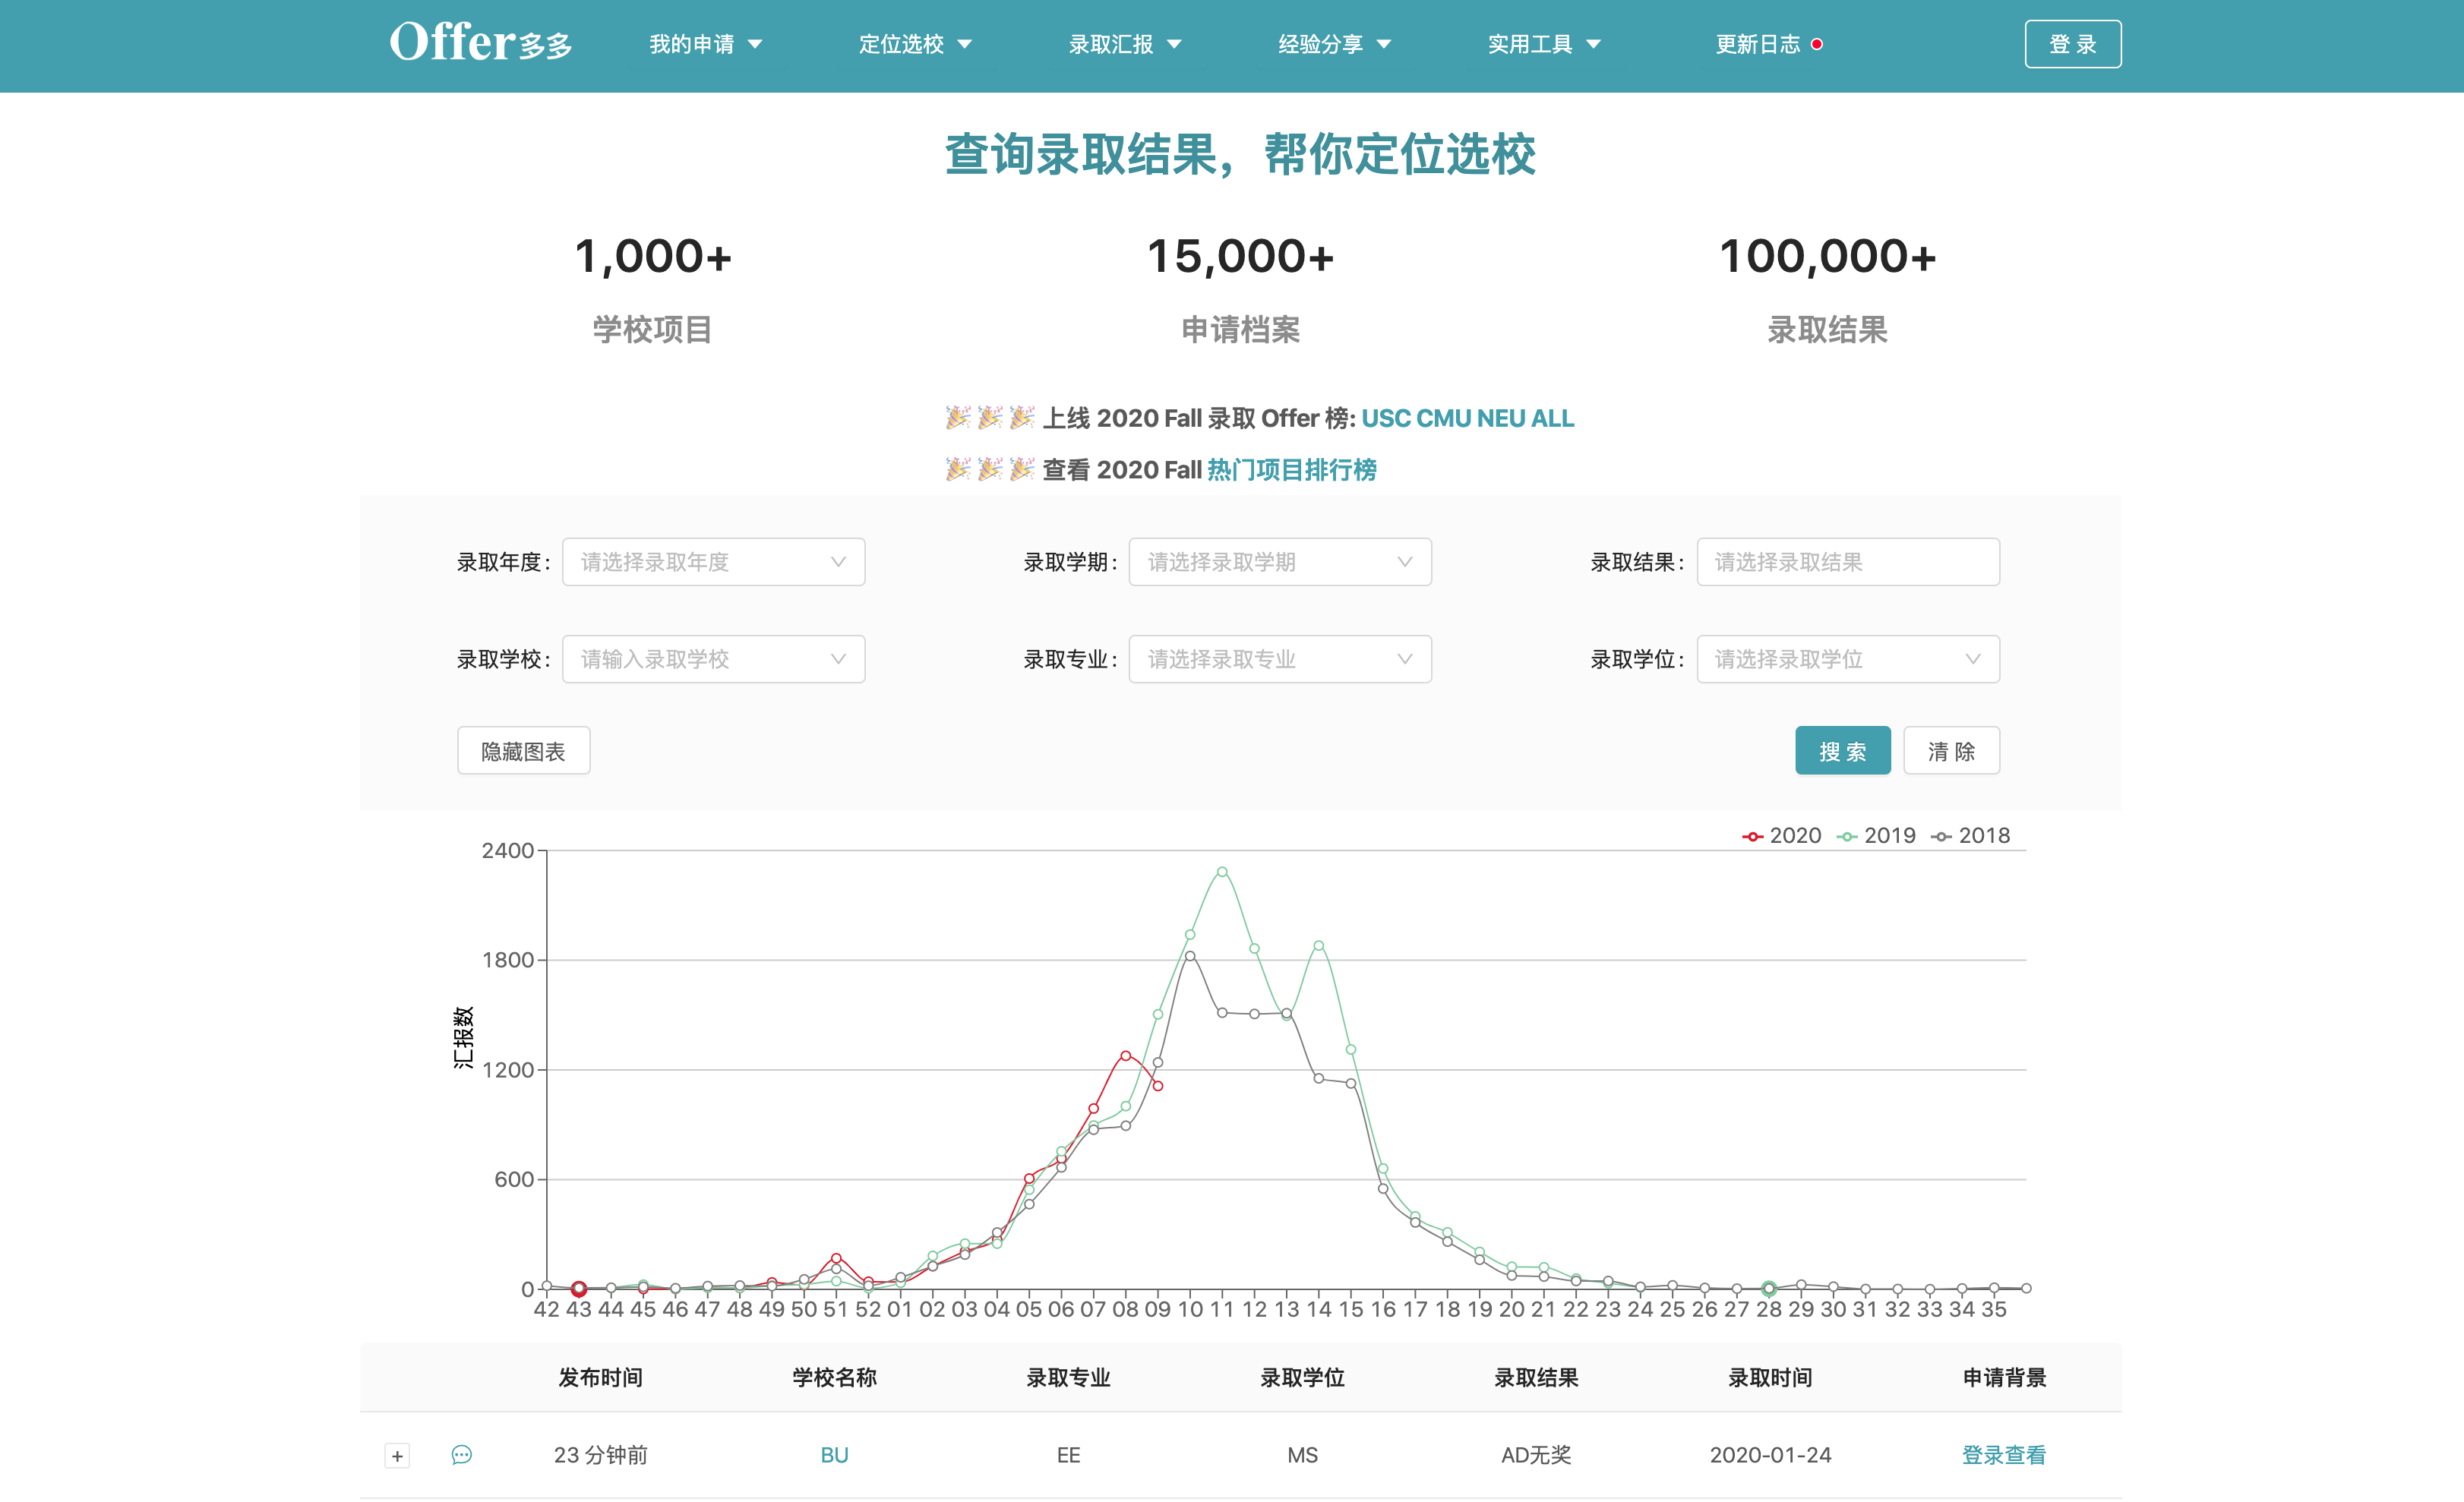The width and height of the screenshot is (2464, 1502).
Task: Click the 录取结果 input field
Action: pos(1847,562)
